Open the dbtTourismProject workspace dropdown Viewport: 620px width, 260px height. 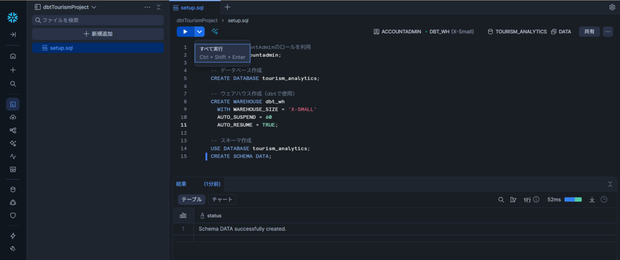coord(66,7)
